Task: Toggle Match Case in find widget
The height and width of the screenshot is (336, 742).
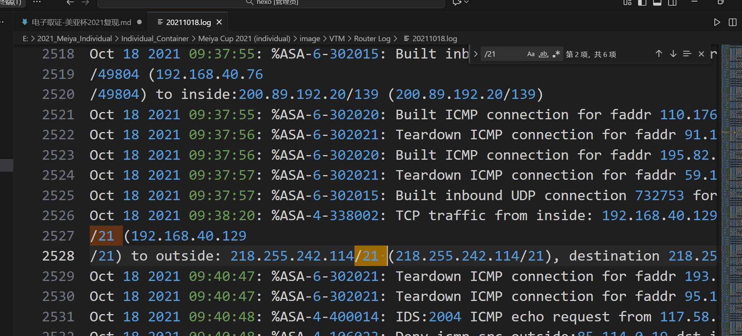Action: pos(531,54)
